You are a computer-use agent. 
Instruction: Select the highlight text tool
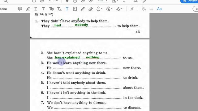tap(28, 9)
